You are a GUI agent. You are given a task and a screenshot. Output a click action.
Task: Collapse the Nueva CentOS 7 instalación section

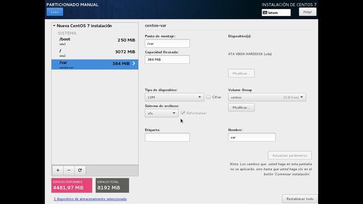[x=54, y=25]
